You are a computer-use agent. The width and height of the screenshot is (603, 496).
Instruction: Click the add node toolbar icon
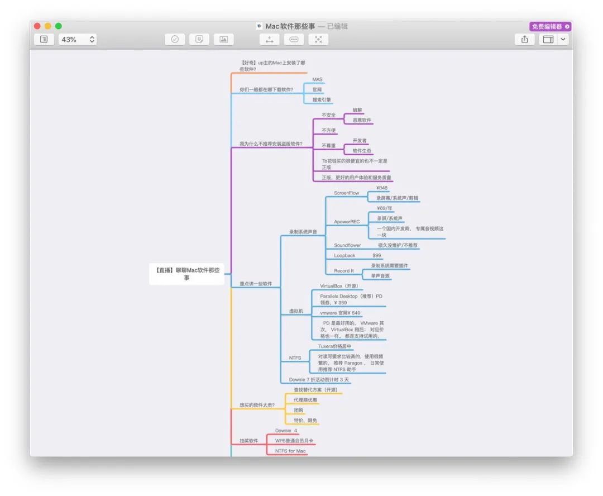point(269,39)
